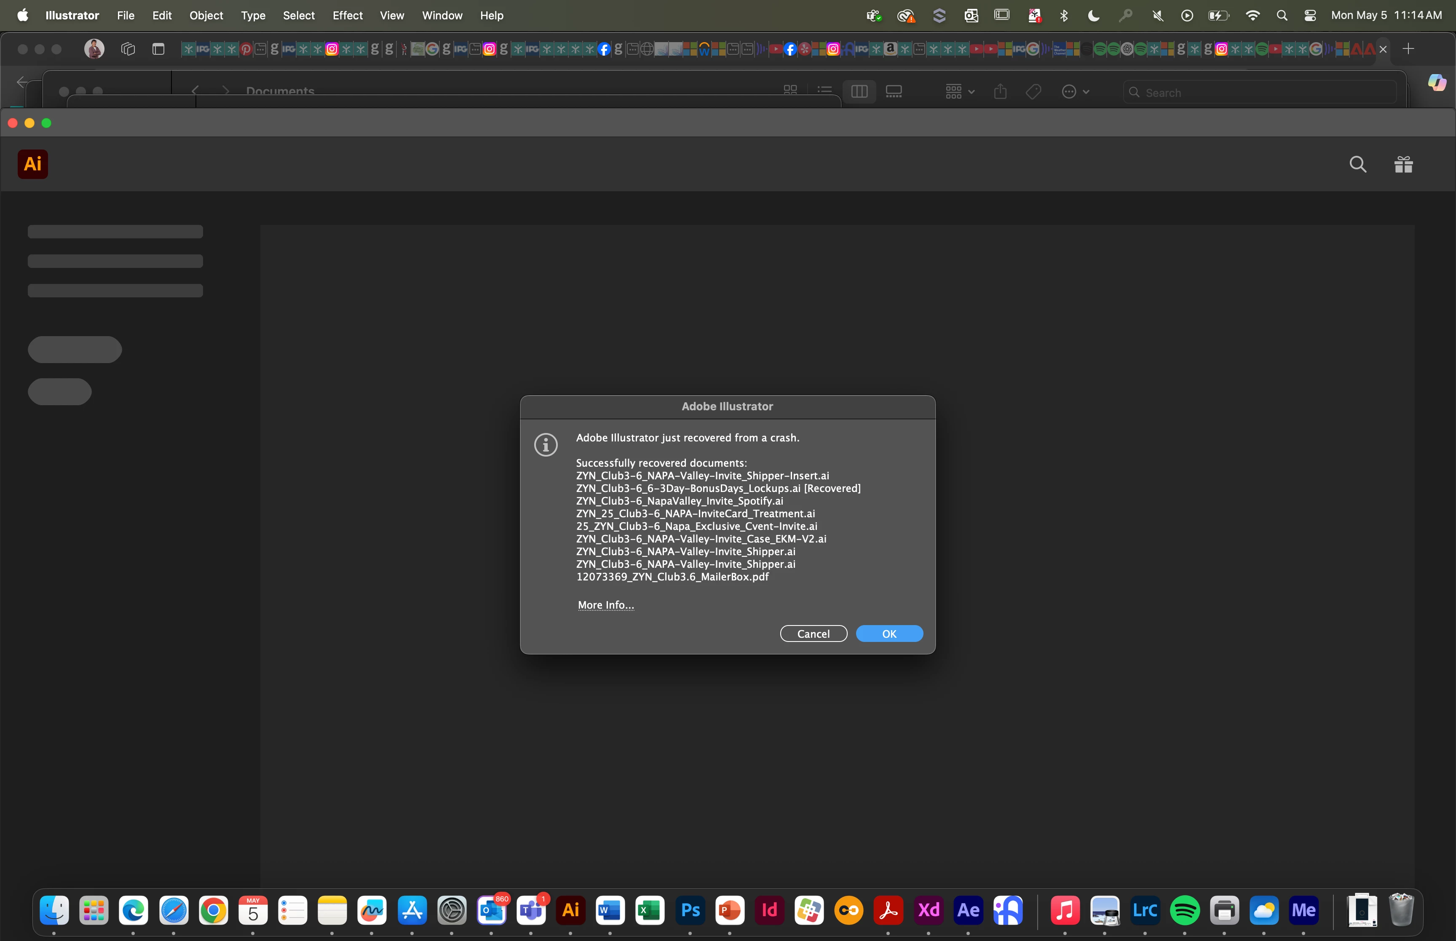Expand the Finder group-by dropdown
This screenshot has height=941, width=1456.
[x=959, y=92]
